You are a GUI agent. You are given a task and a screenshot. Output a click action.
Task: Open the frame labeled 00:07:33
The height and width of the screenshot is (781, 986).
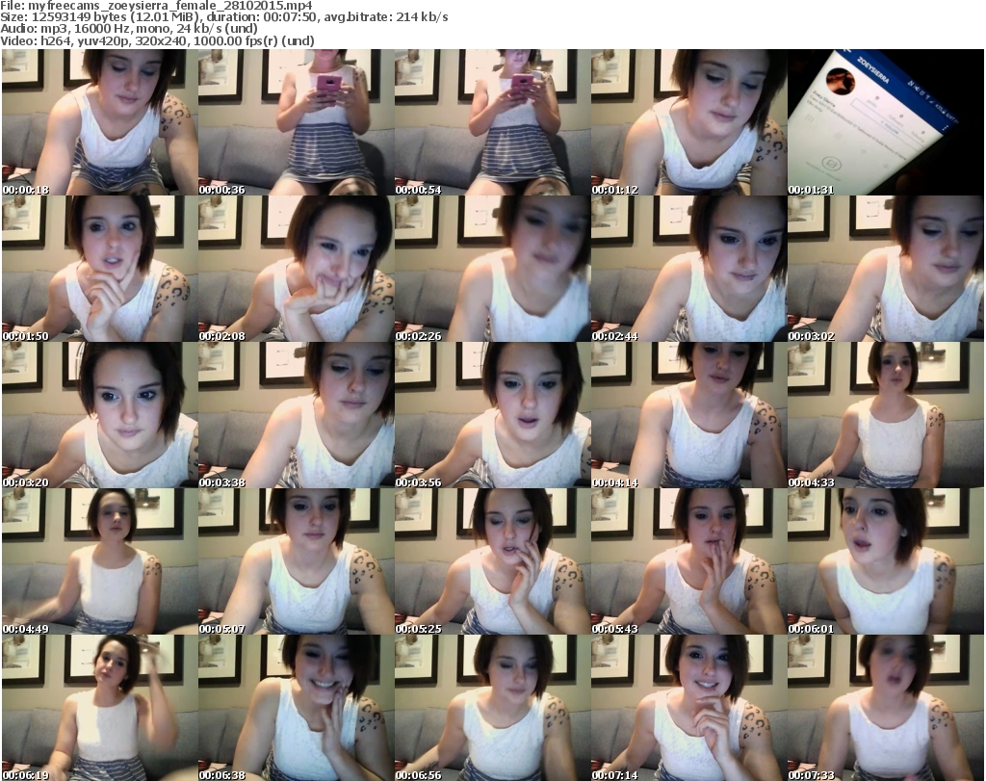tap(886, 708)
